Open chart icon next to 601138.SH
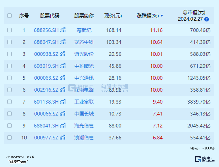 point(63,101)
